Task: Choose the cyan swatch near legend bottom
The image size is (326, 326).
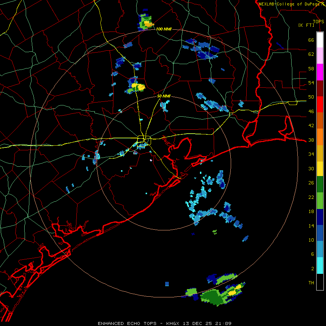Action: (320, 266)
